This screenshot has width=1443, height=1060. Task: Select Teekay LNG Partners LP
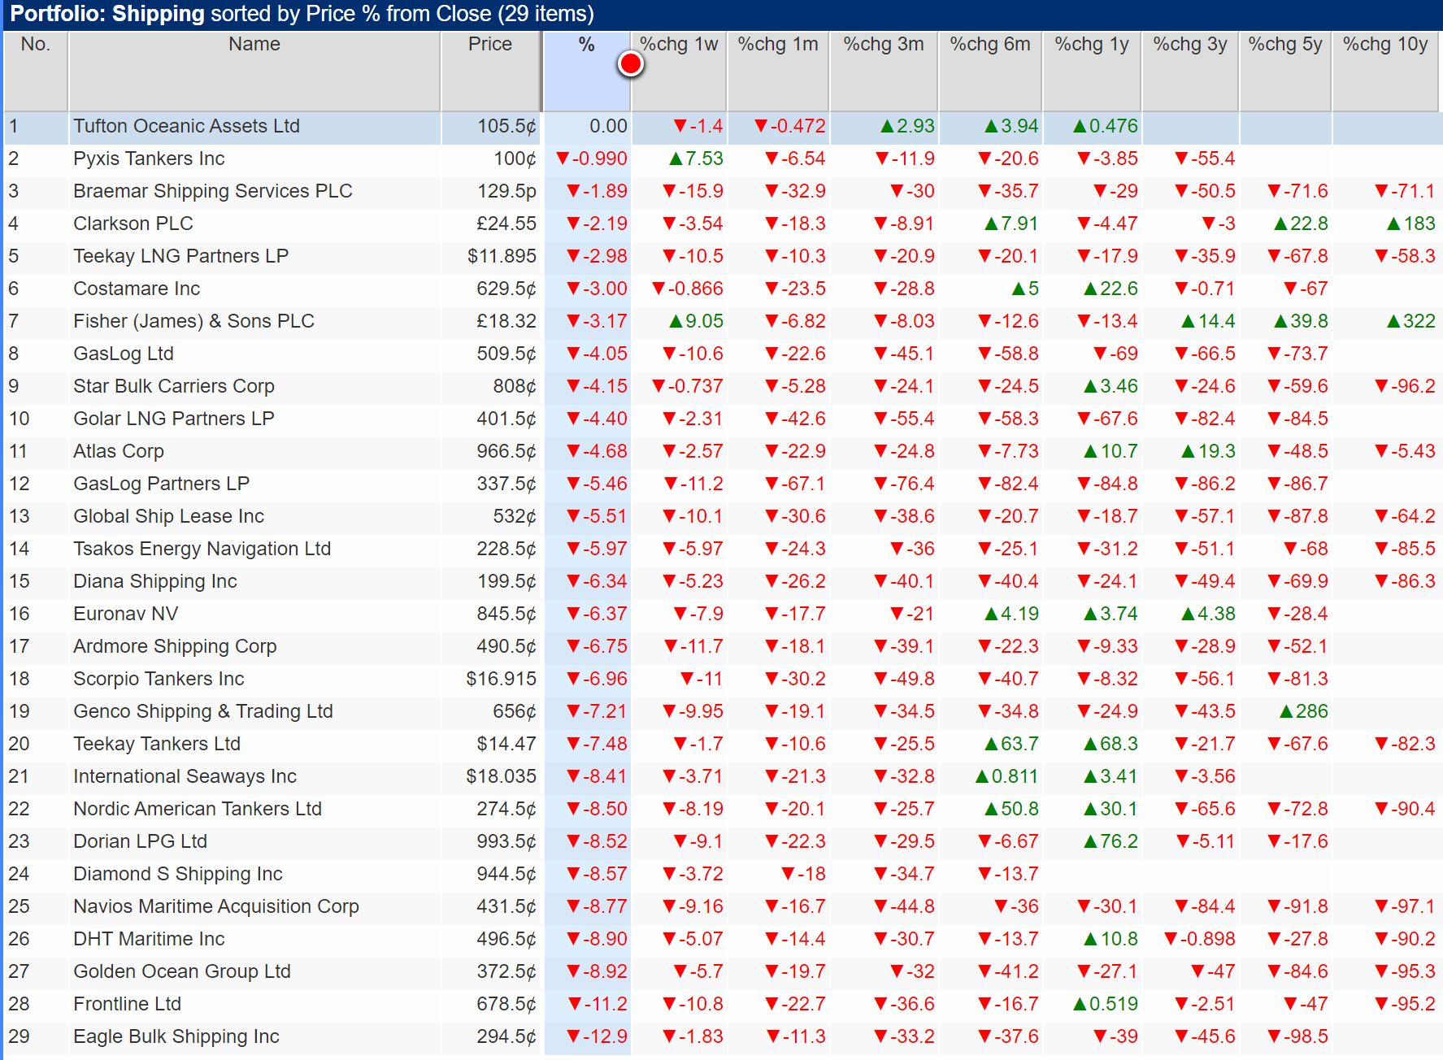181,256
